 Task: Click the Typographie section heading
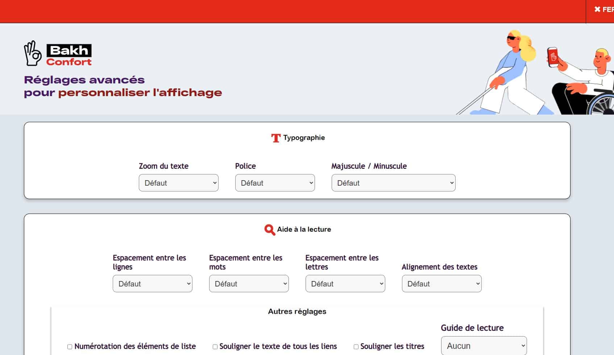tap(304, 138)
